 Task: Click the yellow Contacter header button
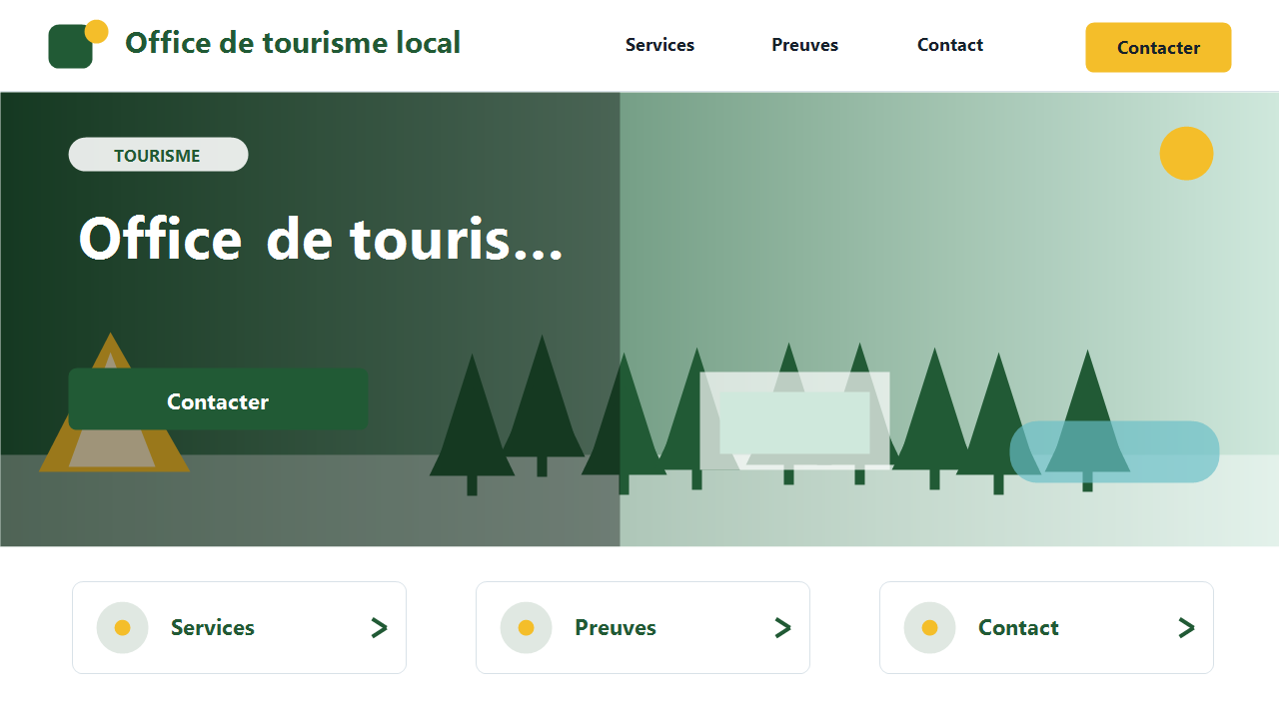click(1158, 48)
